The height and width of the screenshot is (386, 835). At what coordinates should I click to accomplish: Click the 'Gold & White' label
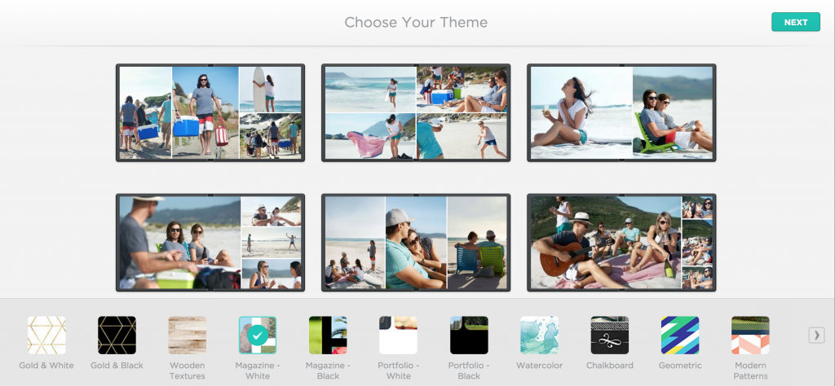46,366
